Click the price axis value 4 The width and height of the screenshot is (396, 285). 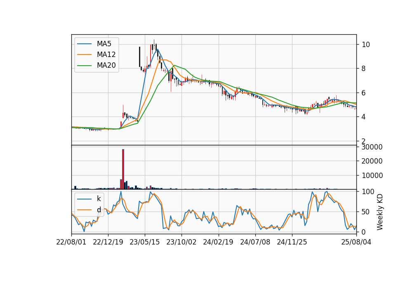364,117
